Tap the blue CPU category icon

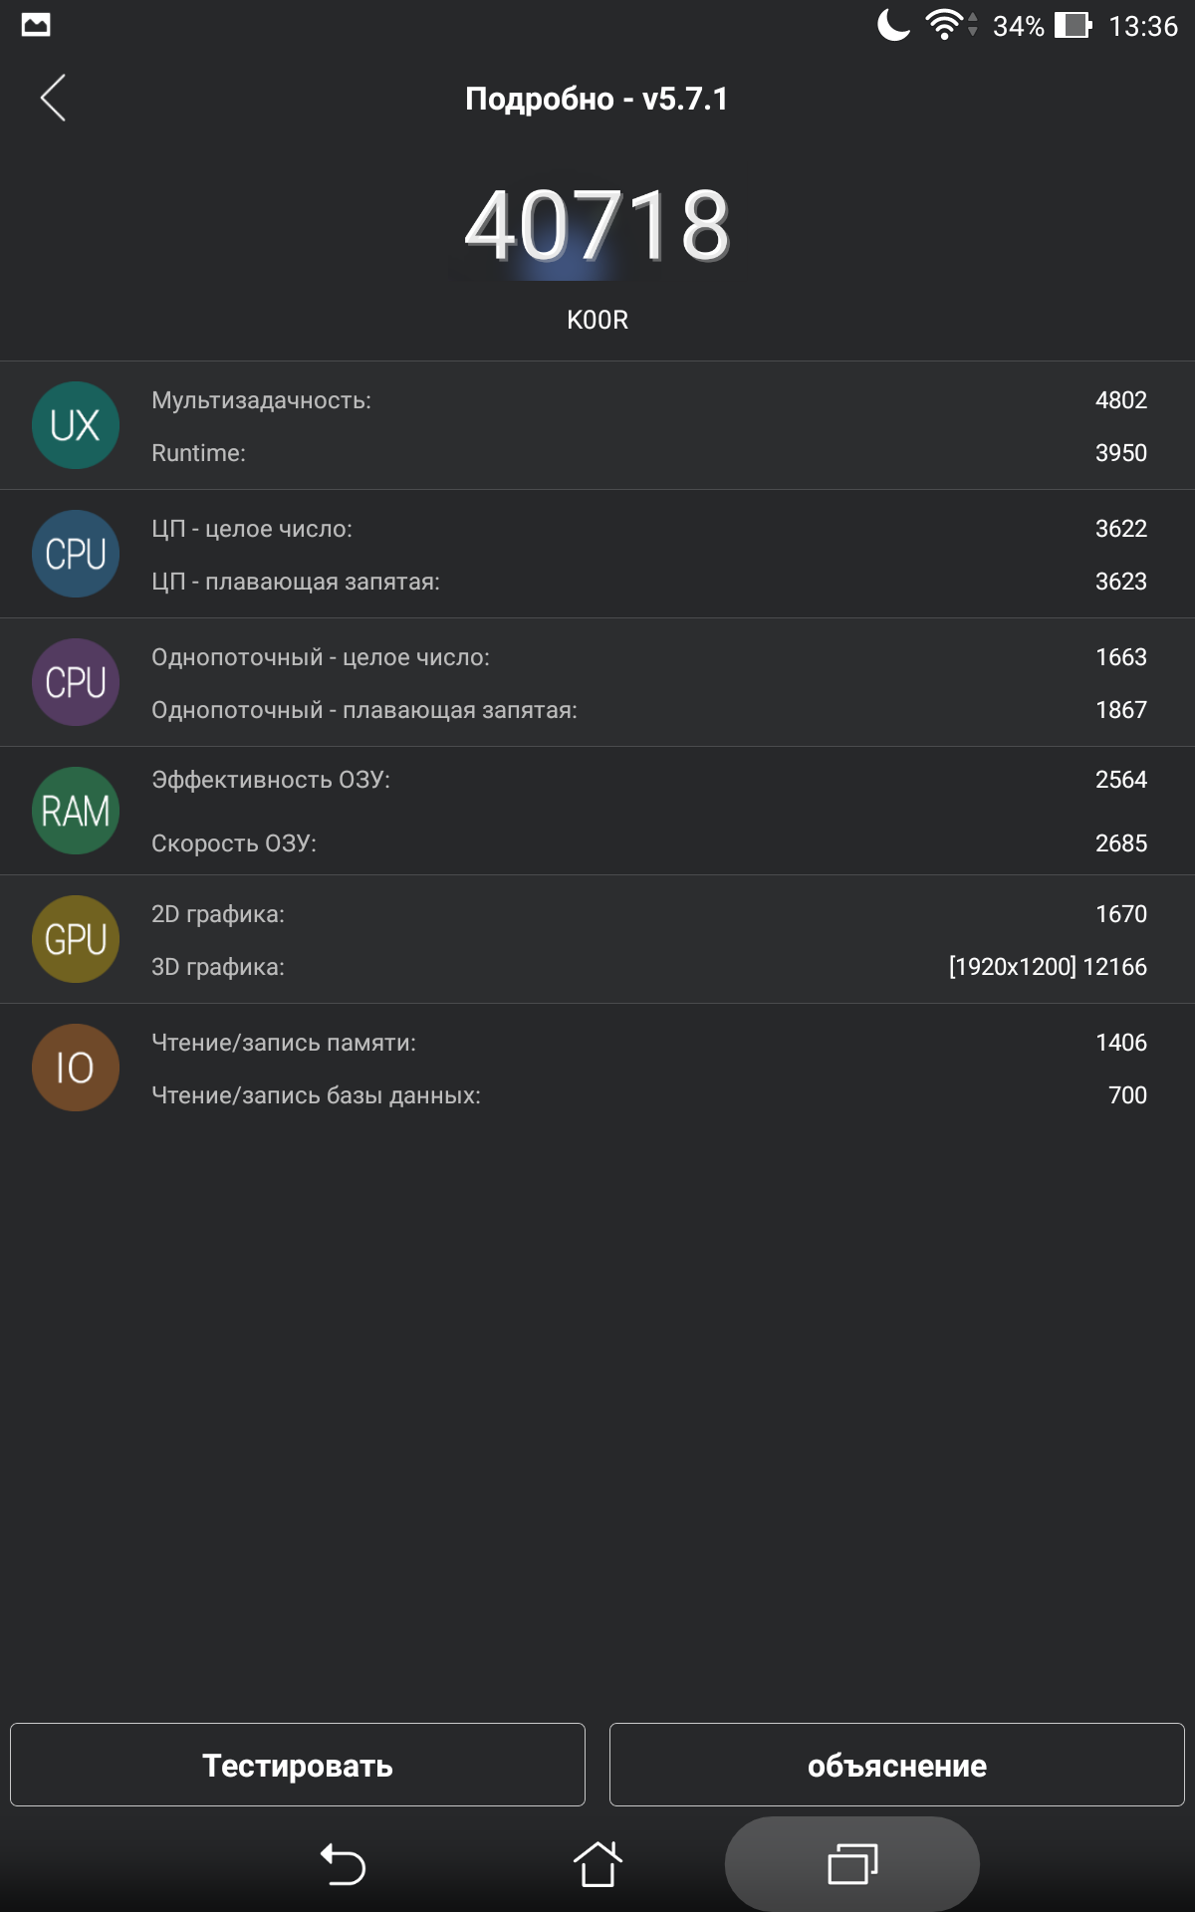click(76, 554)
